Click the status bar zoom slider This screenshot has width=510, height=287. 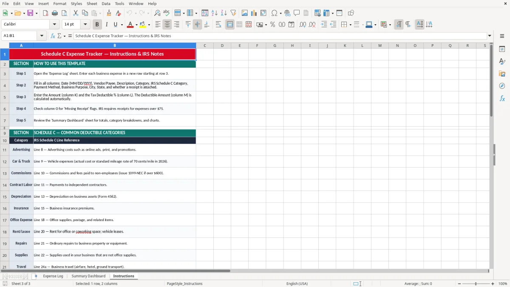pyautogui.click(x=476, y=284)
